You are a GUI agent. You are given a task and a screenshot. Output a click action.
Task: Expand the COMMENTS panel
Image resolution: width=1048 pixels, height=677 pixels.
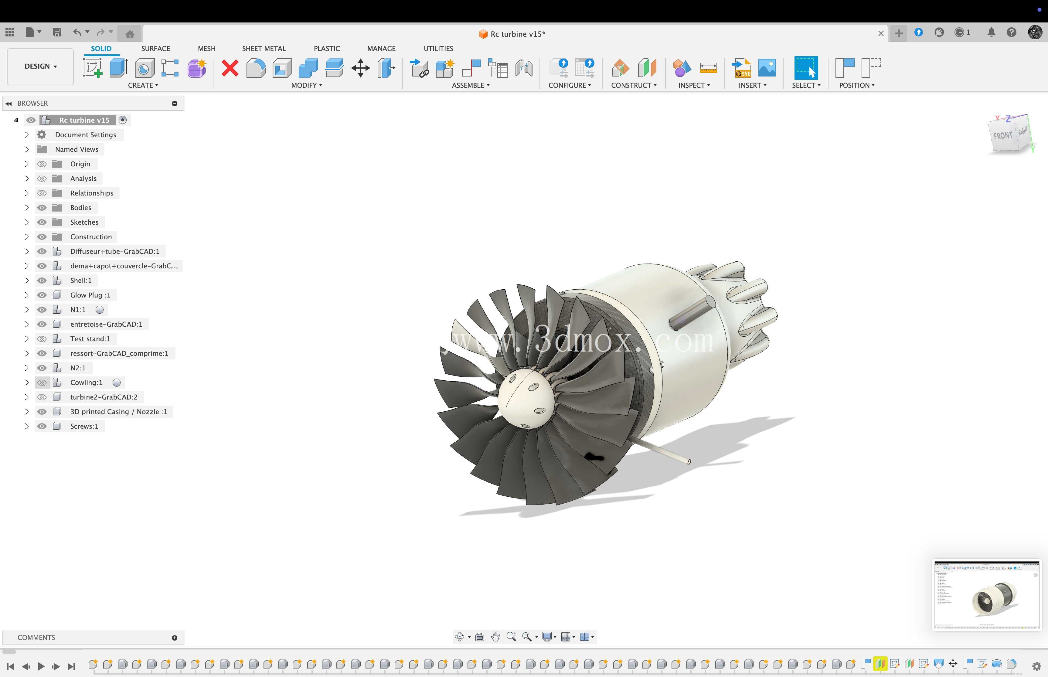(x=175, y=638)
